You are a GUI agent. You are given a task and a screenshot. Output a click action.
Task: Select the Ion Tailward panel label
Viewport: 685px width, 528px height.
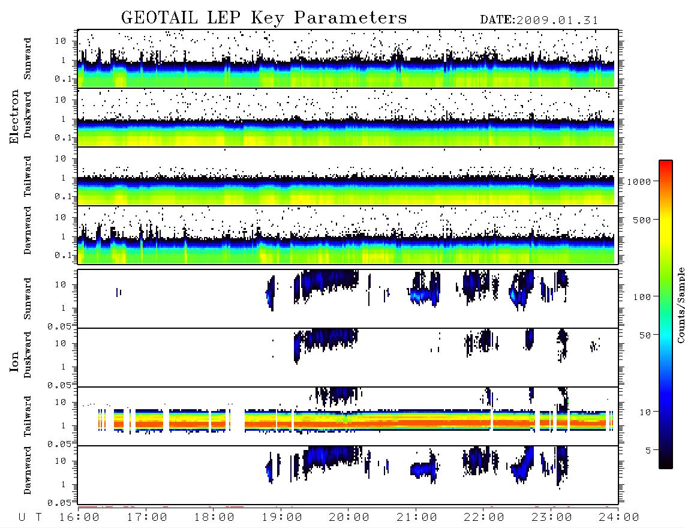(28, 416)
